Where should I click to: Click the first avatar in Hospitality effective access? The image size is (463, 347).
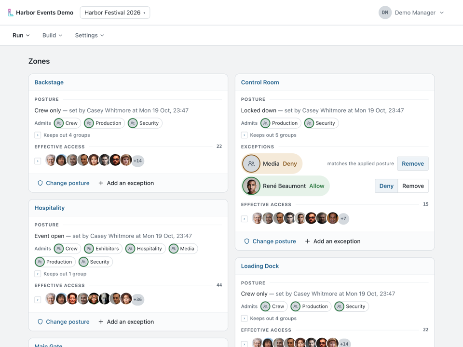51,299
